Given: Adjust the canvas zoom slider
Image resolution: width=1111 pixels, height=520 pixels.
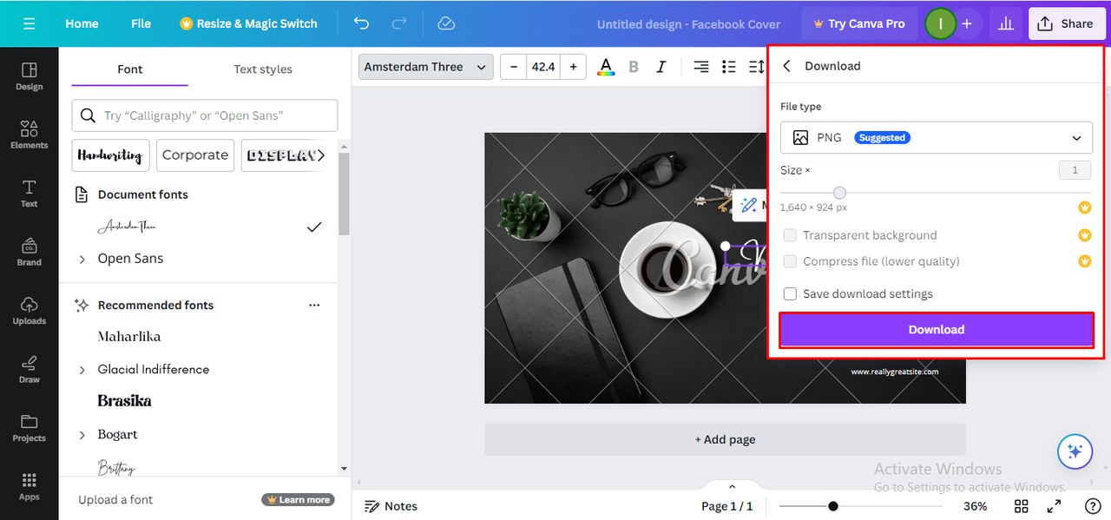Looking at the screenshot, I should pos(833,506).
